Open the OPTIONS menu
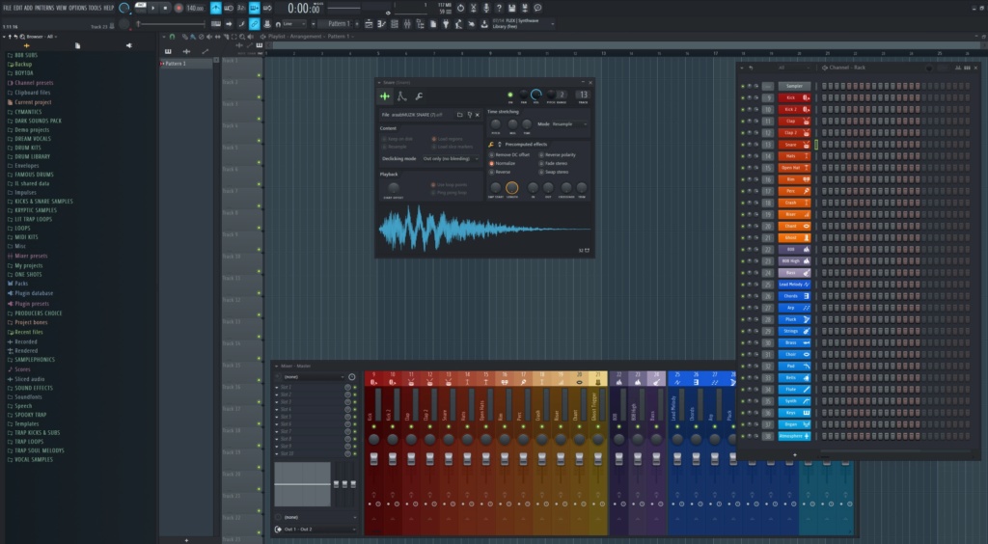The image size is (988, 544). (x=77, y=8)
